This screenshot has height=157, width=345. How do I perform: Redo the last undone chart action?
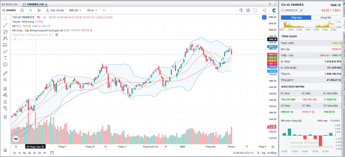pyautogui.click(x=111, y=10)
